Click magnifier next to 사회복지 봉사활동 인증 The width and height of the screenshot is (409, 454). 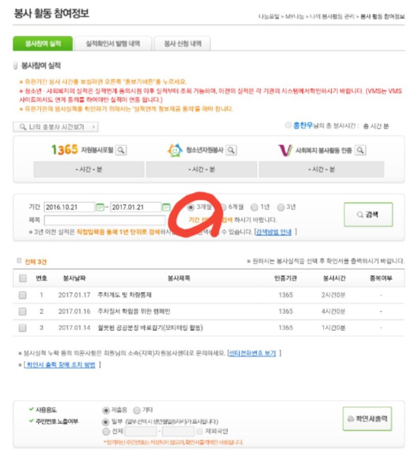360,150
